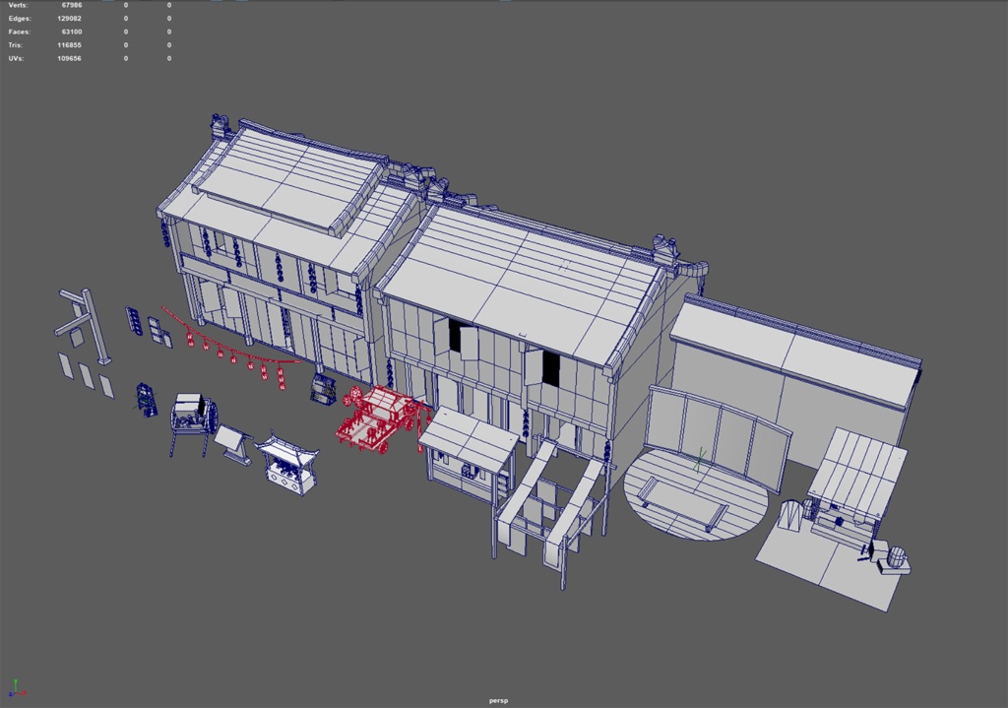
Task: Select the barrel beside the right-hand stall
Action: coord(896,559)
